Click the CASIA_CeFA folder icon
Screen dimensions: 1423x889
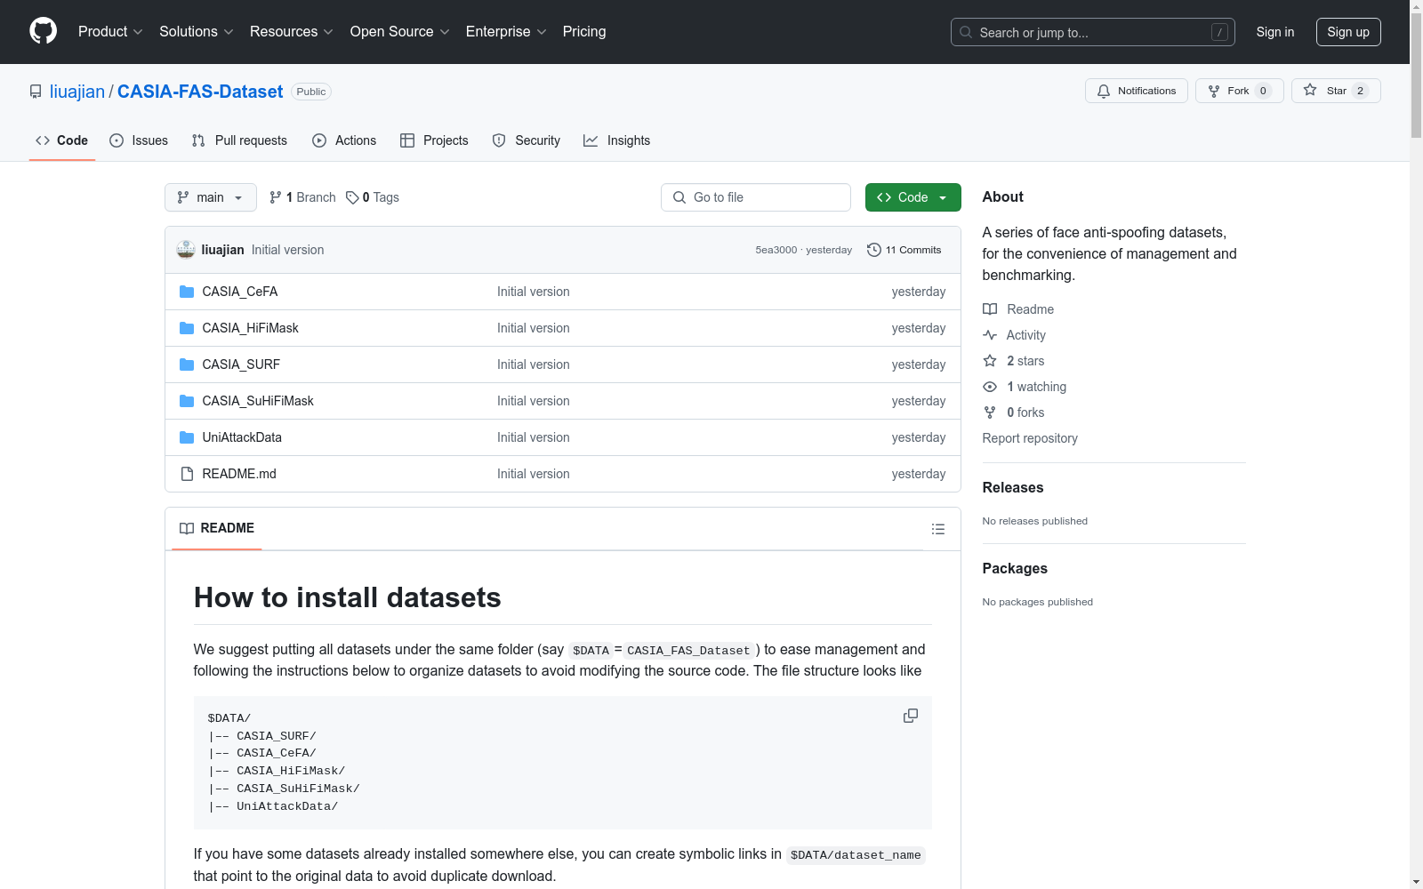187,292
